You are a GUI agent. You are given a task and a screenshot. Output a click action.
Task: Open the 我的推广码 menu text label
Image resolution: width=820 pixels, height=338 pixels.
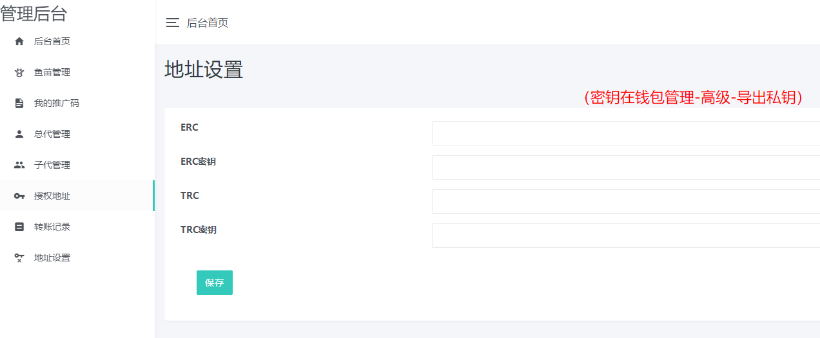coord(57,103)
